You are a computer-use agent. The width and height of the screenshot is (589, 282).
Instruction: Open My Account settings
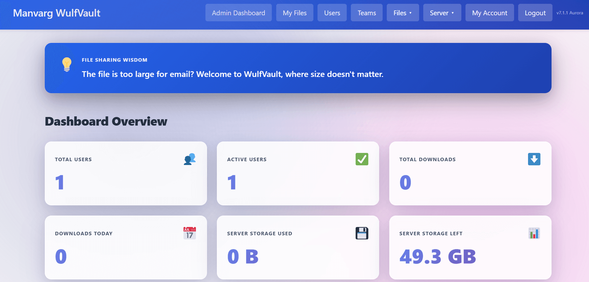point(490,13)
